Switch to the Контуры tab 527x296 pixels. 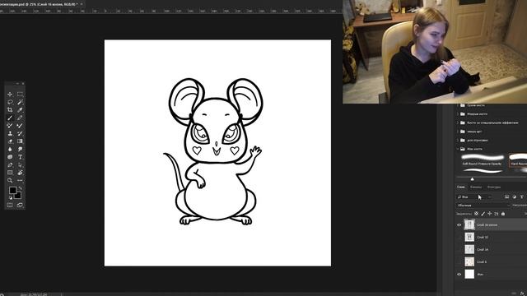pyautogui.click(x=494, y=187)
